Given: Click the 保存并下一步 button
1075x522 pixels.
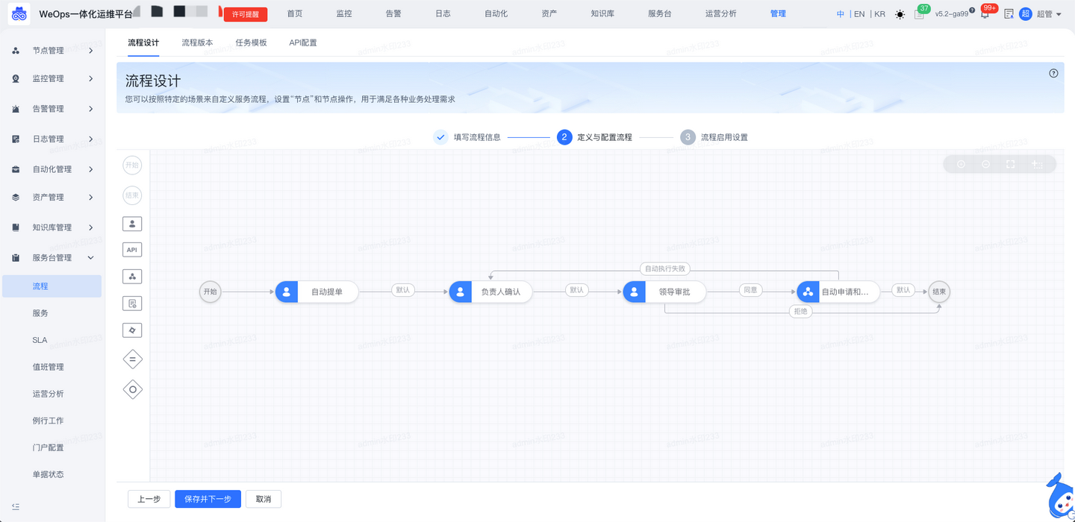Looking at the screenshot, I should point(208,499).
